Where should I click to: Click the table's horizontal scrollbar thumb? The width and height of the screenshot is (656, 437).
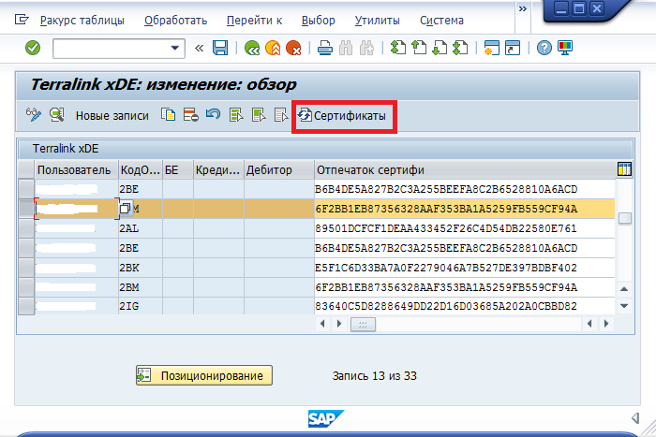tap(362, 324)
